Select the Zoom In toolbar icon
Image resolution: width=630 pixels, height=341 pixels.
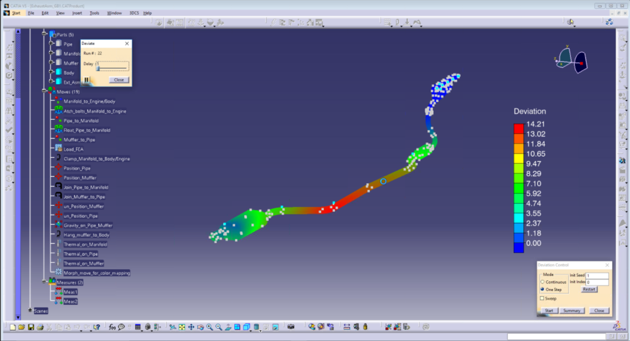coord(210,327)
